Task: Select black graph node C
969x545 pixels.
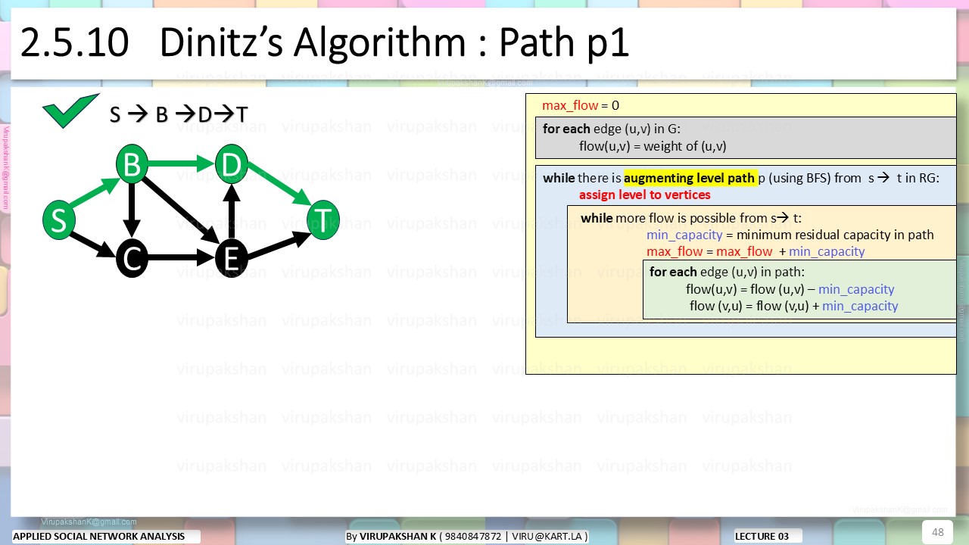Action: [x=132, y=258]
